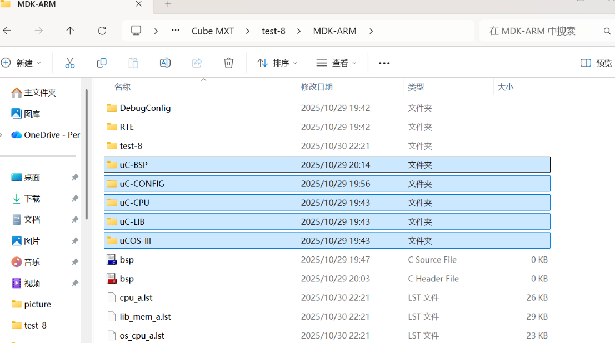Viewport: 615px width, 343px height.
Task: Open the 新建 new item dropdown
Action: [x=22, y=63]
